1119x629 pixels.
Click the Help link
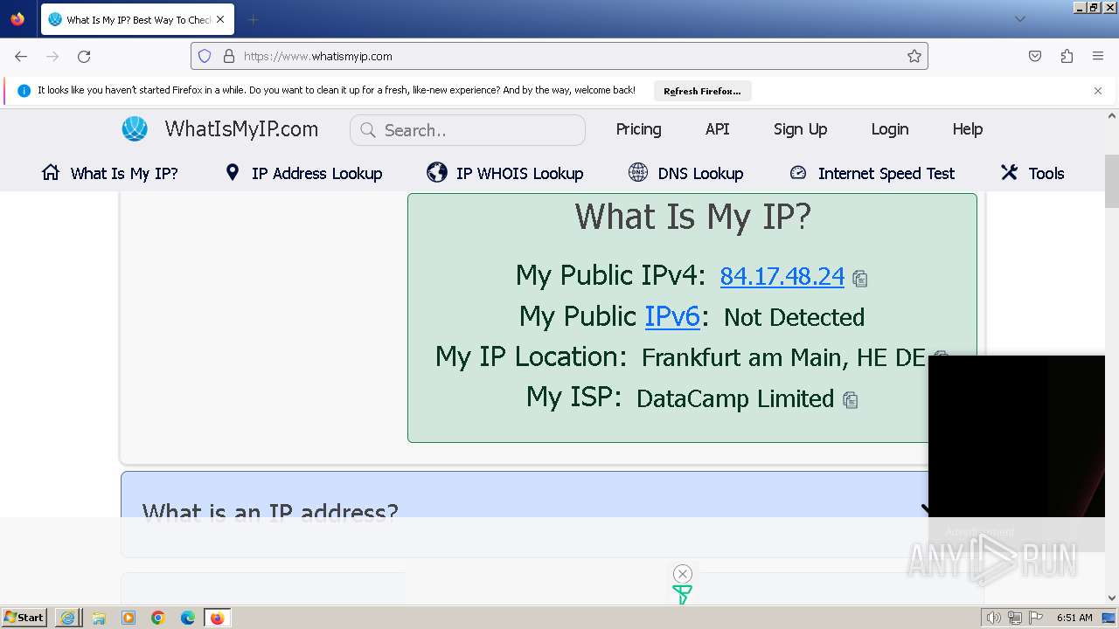pos(967,129)
